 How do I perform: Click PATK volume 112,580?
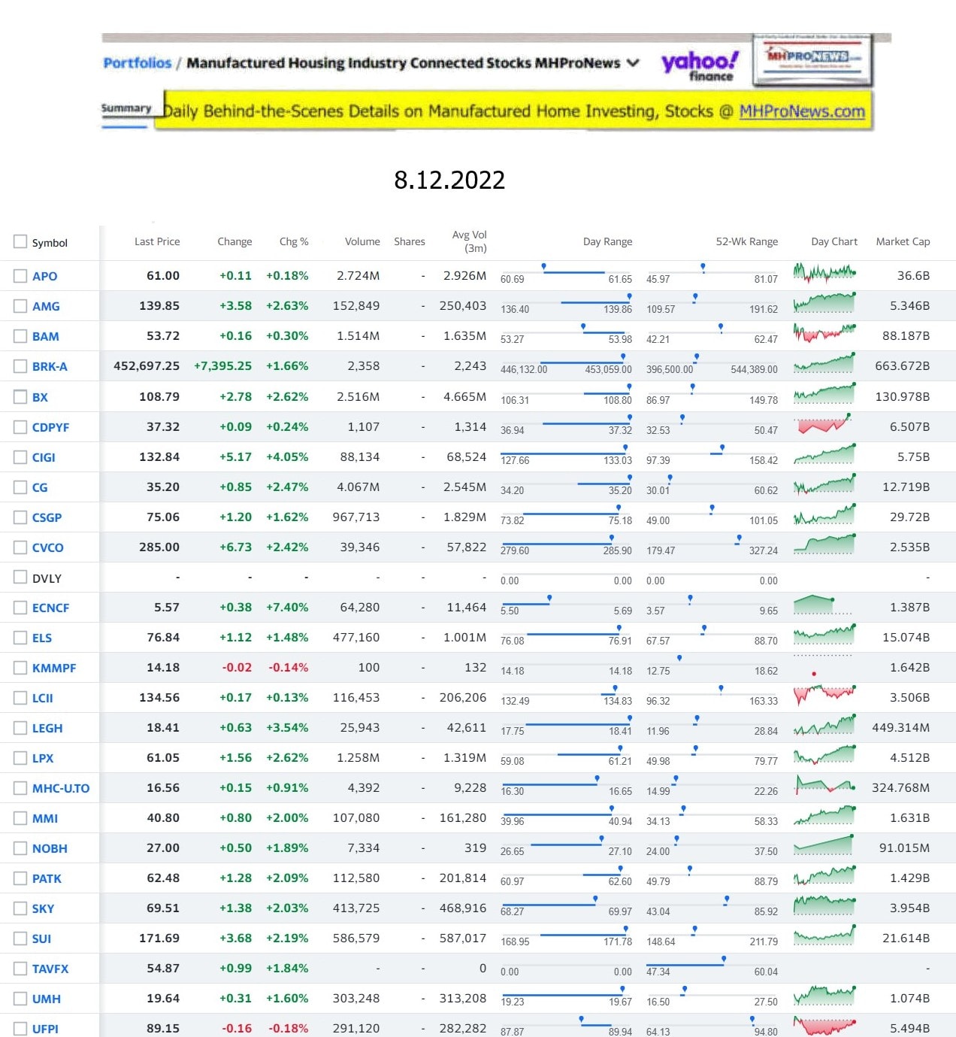(x=356, y=878)
